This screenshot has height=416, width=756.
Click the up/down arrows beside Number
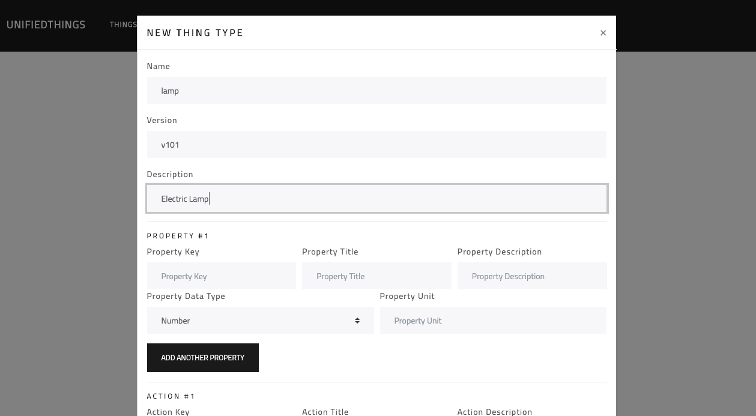click(357, 320)
